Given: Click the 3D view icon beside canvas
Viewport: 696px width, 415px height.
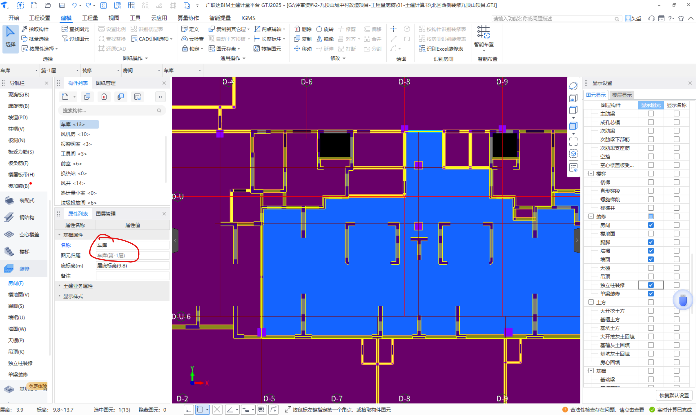Looking at the screenshot, I should 573,98.
